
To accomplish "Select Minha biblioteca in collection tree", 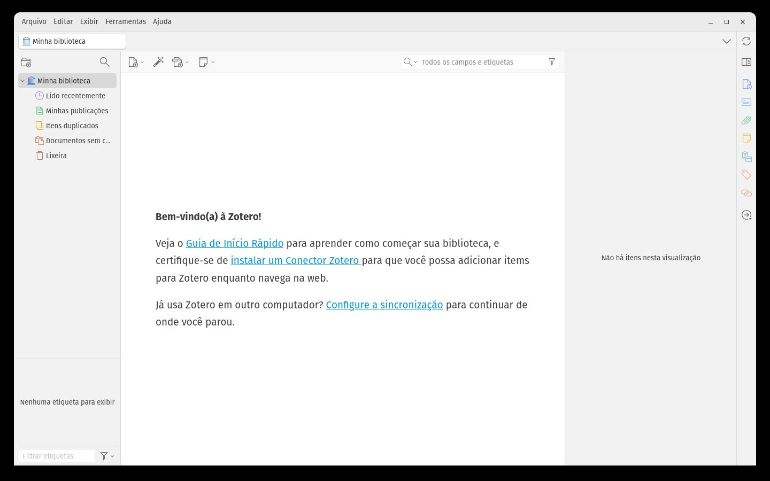I will [67, 81].
